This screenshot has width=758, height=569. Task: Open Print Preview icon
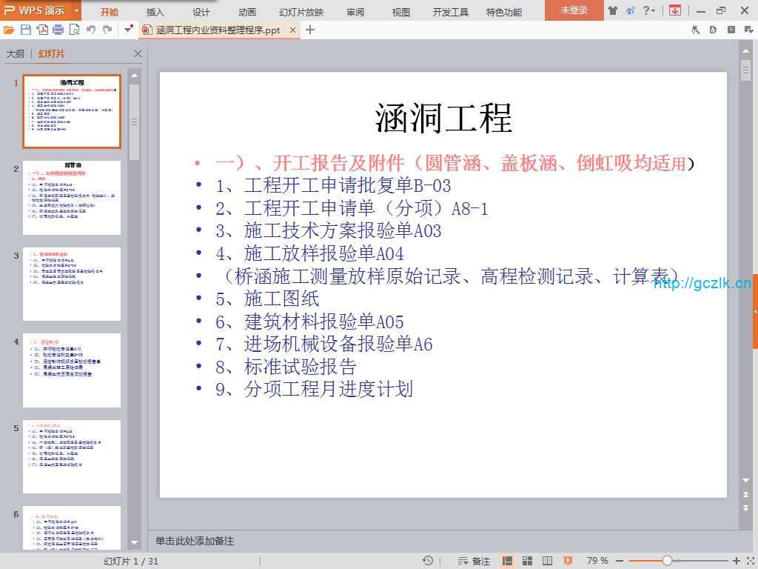point(74,30)
